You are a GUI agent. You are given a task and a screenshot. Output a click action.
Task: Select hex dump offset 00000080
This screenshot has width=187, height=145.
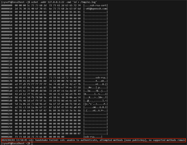7,32
